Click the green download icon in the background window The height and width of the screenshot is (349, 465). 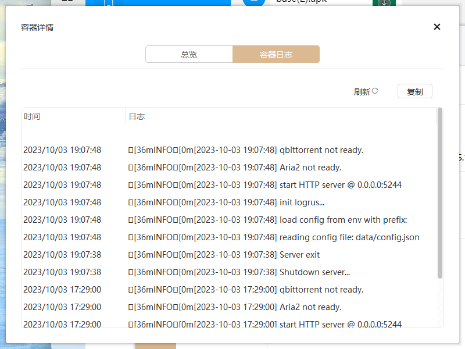384,3
